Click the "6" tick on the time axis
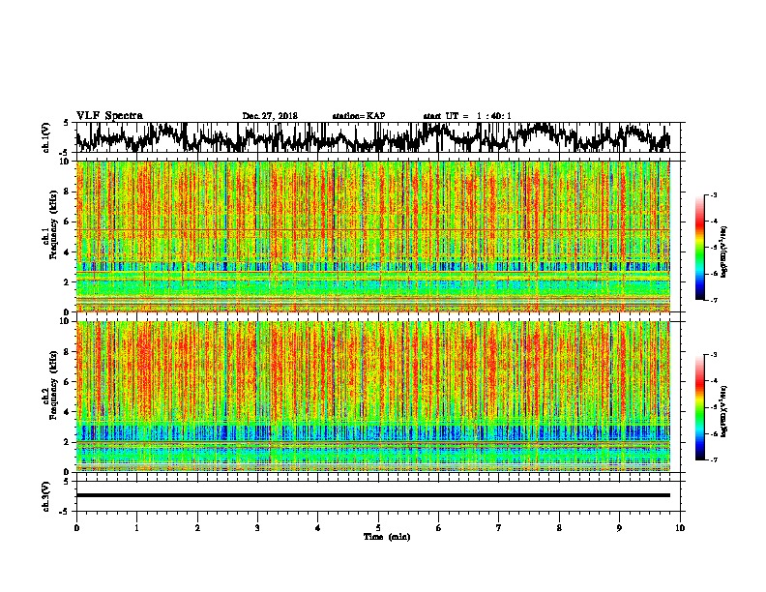This screenshot has height=592, width=766. [x=439, y=528]
